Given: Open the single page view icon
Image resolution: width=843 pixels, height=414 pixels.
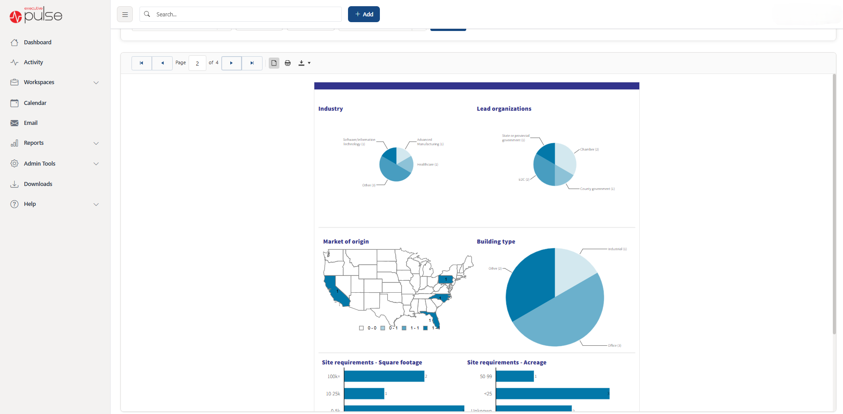Looking at the screenshot, I should [x=274, y=63].
